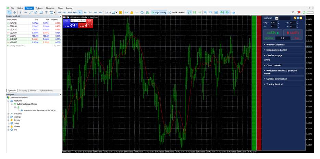The width and height of the screenshot is (320, 159).
Task: Select the text label tool
Action: pyautogui.click(x=46, y=12)
